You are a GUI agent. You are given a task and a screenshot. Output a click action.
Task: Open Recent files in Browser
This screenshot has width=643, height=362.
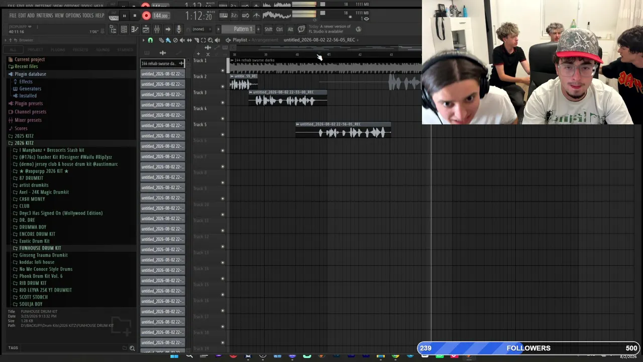coord(26,66)
